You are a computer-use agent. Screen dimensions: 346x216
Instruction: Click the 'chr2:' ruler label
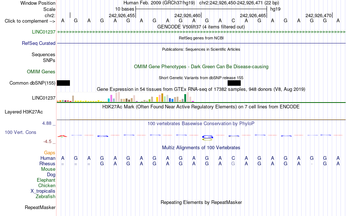50,15
